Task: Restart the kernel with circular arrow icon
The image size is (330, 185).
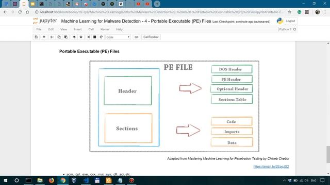Action: (x=101, y=37)
